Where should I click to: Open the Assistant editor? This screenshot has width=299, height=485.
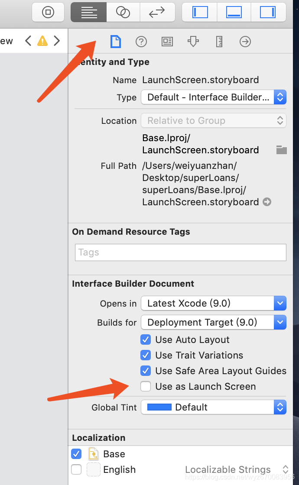123,13
